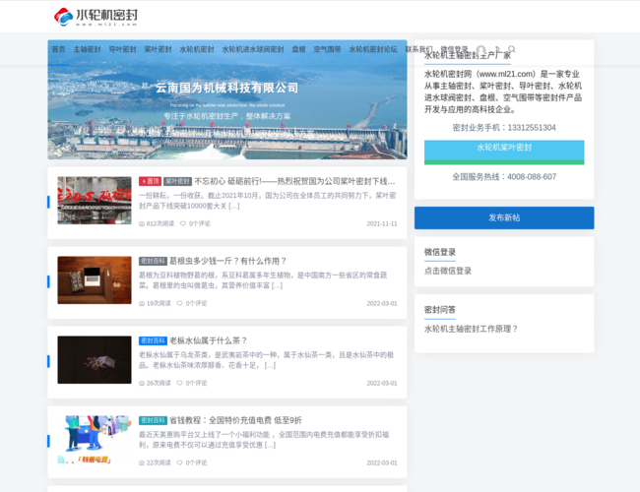
Task: Click the eye icon beside 26次阅读
Action: tap(142, 383)
